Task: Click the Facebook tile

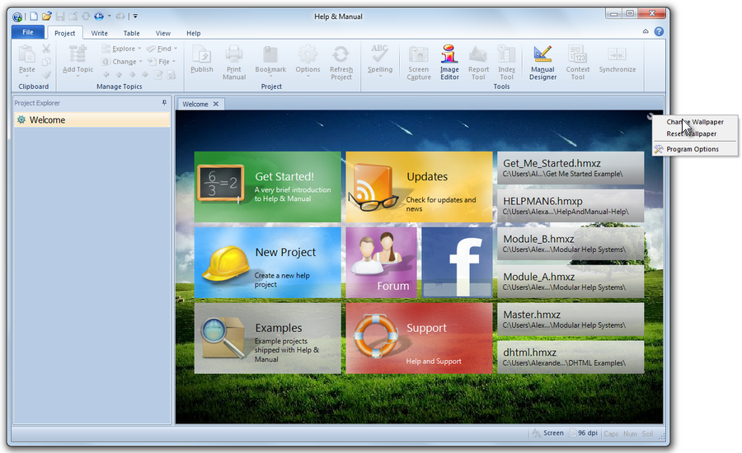Action: pos(457,263)
